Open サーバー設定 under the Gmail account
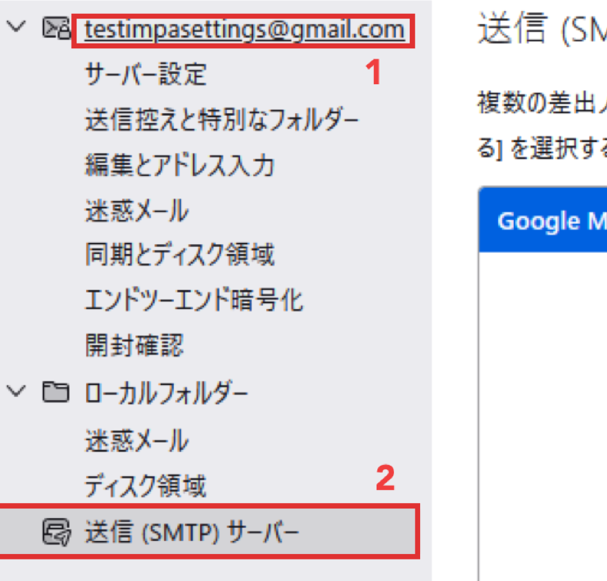 click(x=146, y=74)
